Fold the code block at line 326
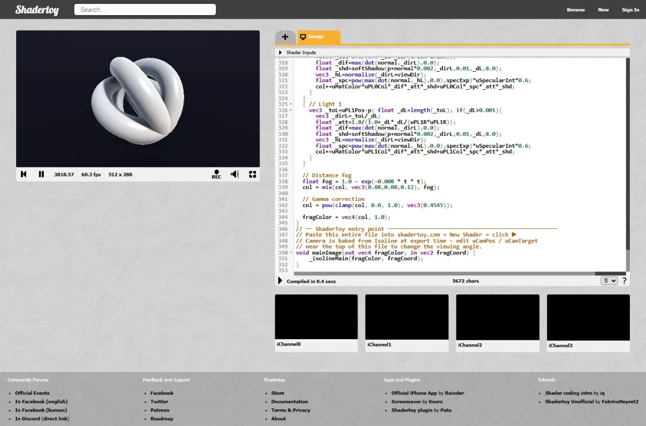The width and height of the screenshot is (646, 426). [291, 110]
